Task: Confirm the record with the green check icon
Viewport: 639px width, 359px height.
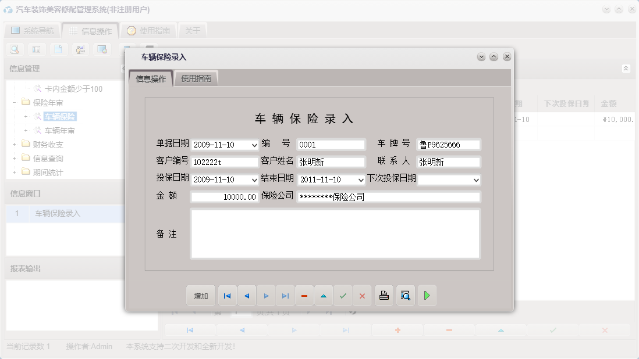Action: click(x=343, y=296)
